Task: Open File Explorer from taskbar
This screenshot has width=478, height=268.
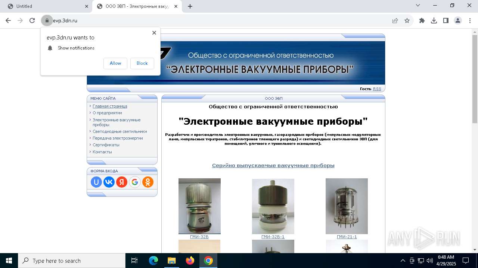Action: point(171,261)
